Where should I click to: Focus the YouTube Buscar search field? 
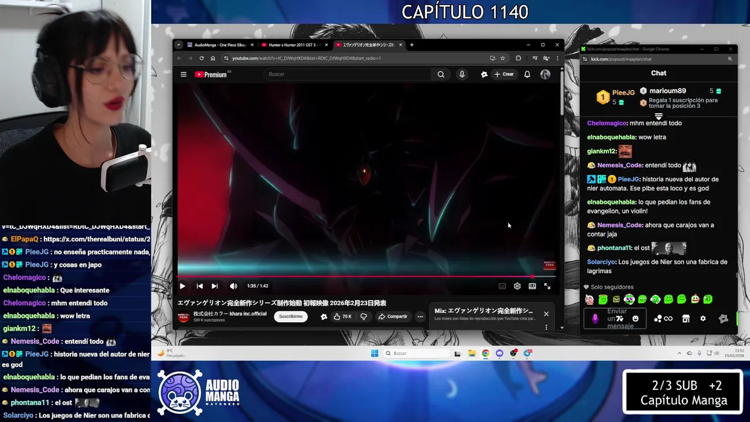coord(349,74)
